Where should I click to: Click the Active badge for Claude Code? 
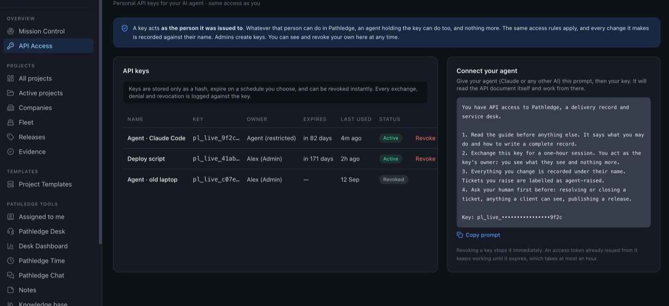tap(391, 138)
